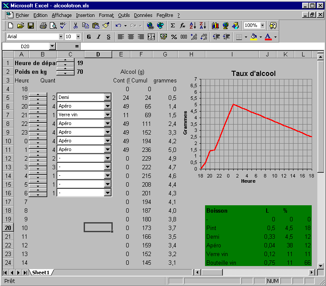Apply percent style with the % icon
This screenshot has height=286, width=326.
tap(174, 37)
